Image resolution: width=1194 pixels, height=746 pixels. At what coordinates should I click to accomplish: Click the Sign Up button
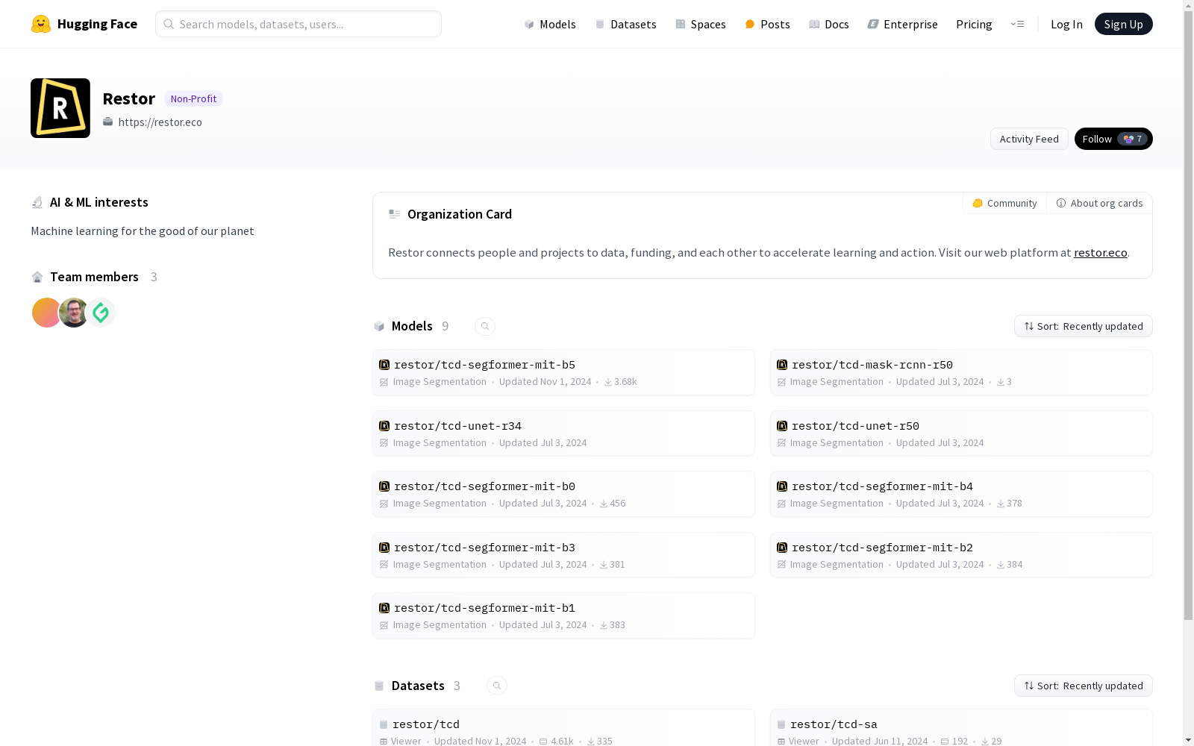(1123, 24)
